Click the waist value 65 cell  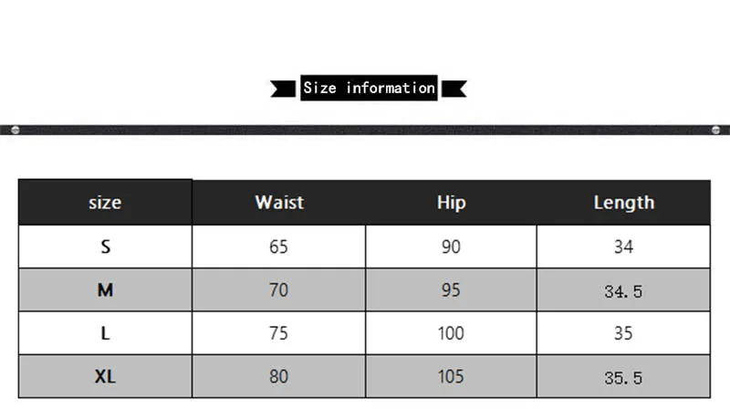point(279,247)
